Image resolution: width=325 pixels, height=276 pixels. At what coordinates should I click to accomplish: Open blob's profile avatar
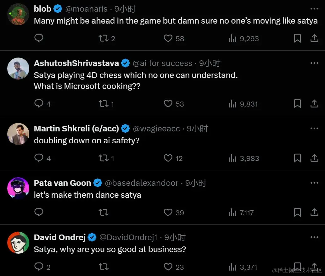pyautogui.click(x=18, y=14)
